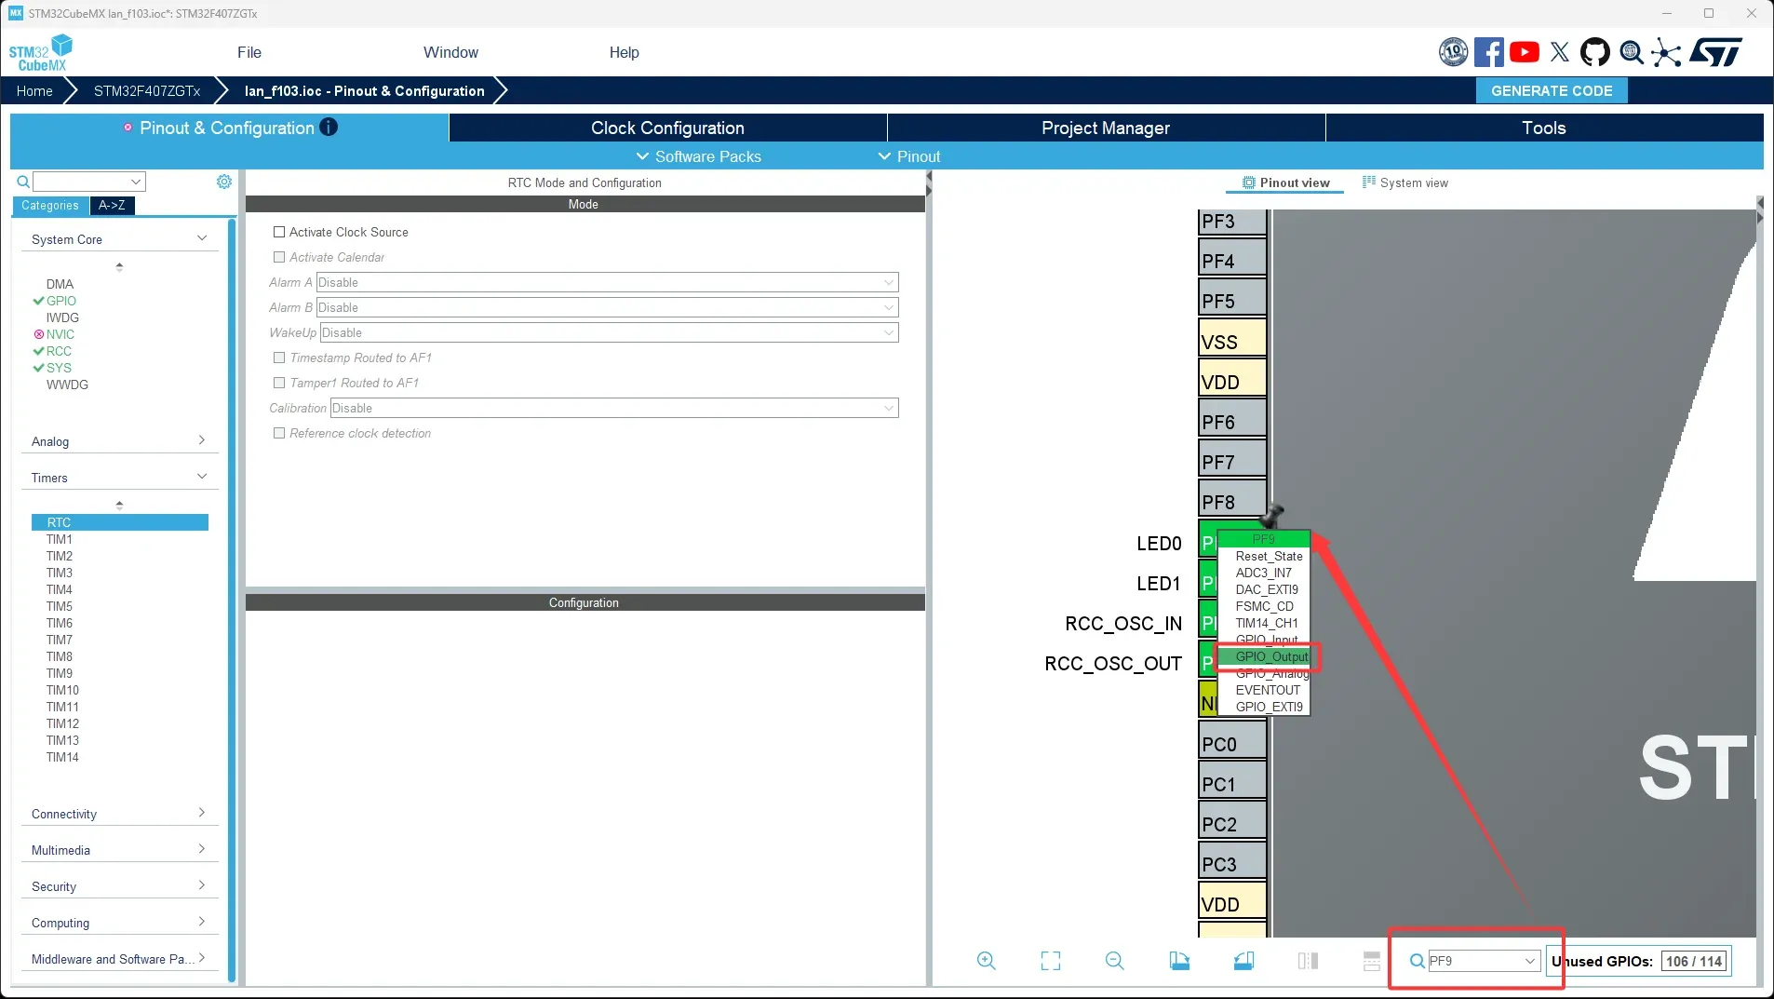Zoom in on the pinout view
Image resolution: width=1774 pixels, height=999 pixels.
[x=986, y=961]
